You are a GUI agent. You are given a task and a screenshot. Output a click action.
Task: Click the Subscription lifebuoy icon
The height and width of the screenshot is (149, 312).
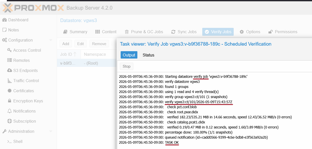(x=10, y=121)
